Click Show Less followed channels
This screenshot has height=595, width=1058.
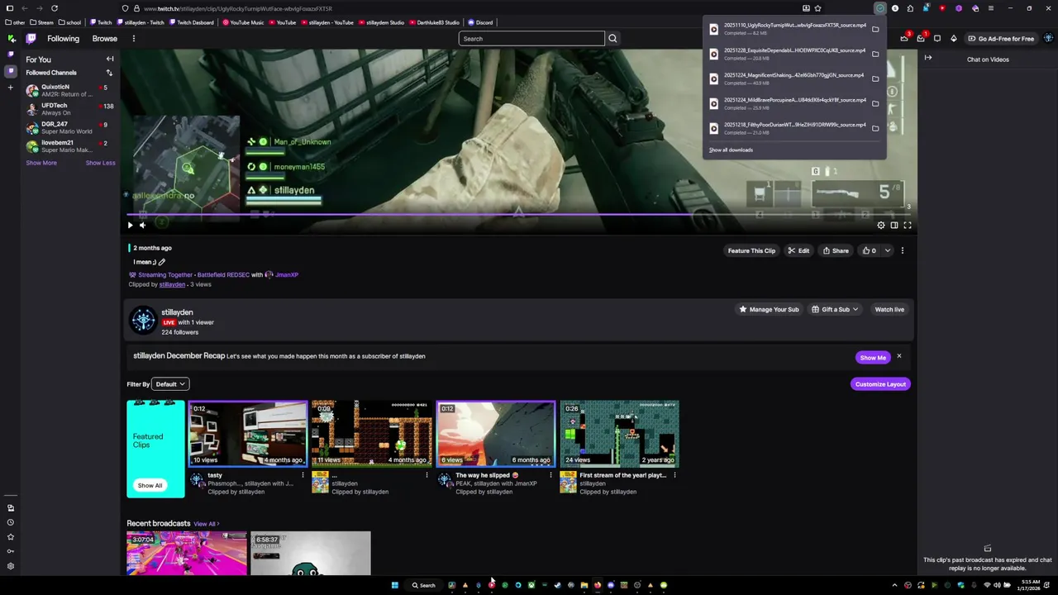(x=100, y=163)
